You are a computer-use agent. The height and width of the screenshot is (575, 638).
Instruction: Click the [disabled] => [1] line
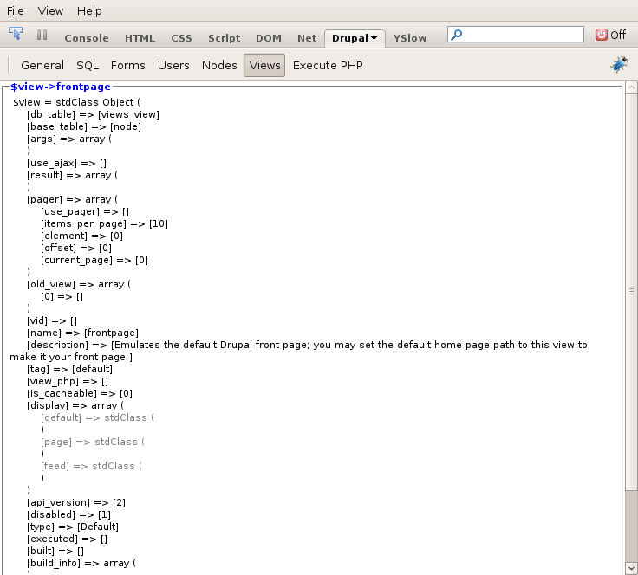[x=68, y=515]
